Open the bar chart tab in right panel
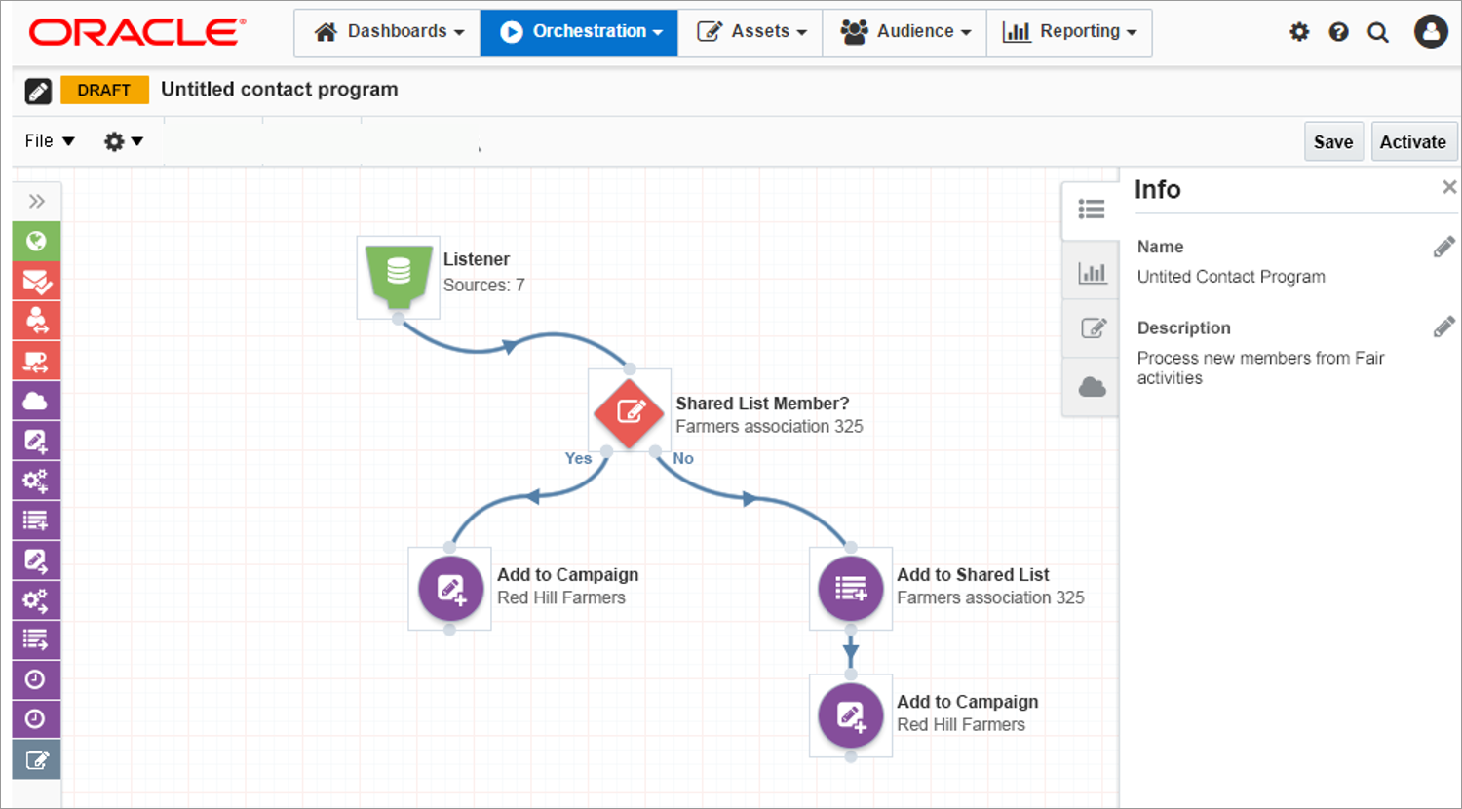 pyautogui.click(x=1093, y=273)
